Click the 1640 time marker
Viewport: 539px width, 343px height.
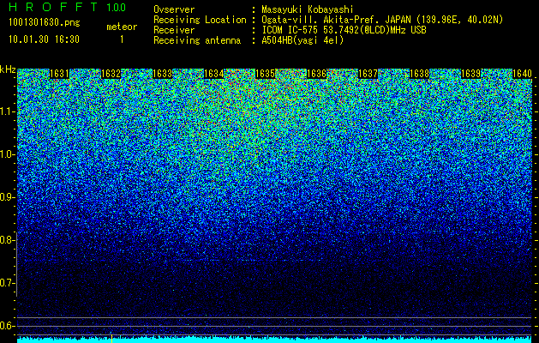[x=522, y=74]
